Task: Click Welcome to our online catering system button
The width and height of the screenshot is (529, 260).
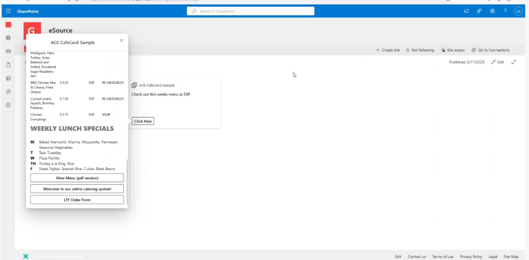Action: 77,189
